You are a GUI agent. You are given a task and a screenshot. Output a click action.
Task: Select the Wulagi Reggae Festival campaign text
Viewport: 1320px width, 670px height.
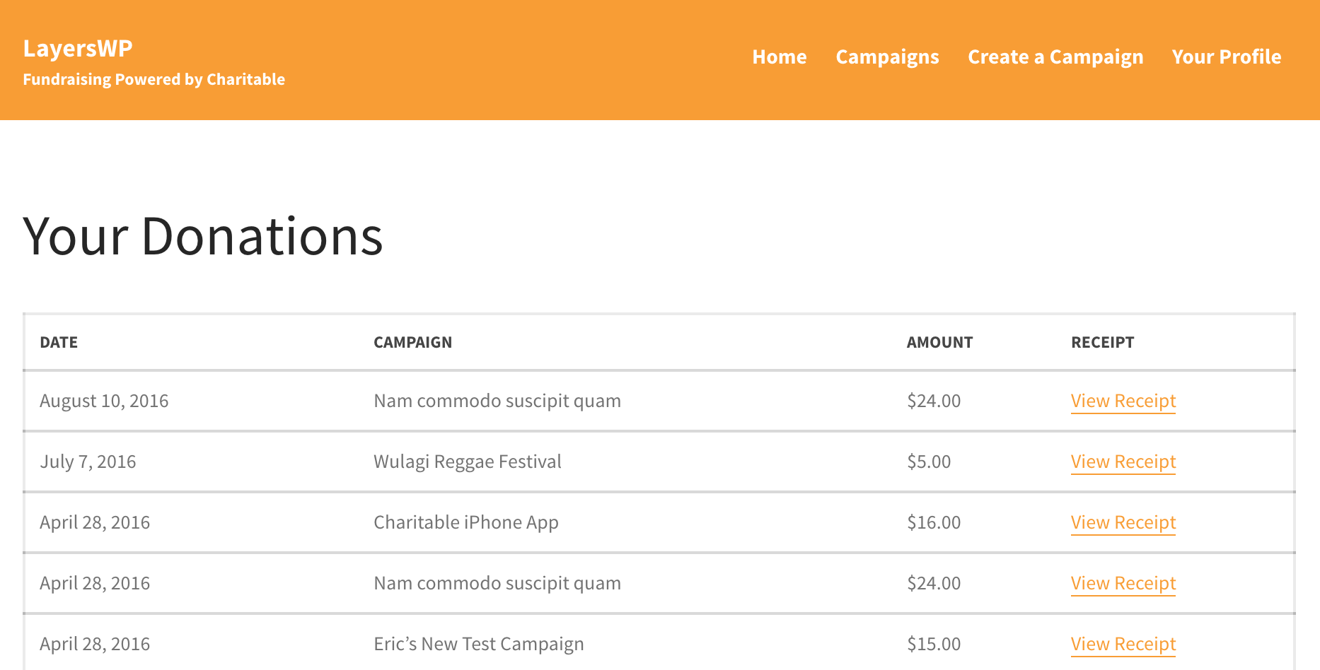[467, 462]
